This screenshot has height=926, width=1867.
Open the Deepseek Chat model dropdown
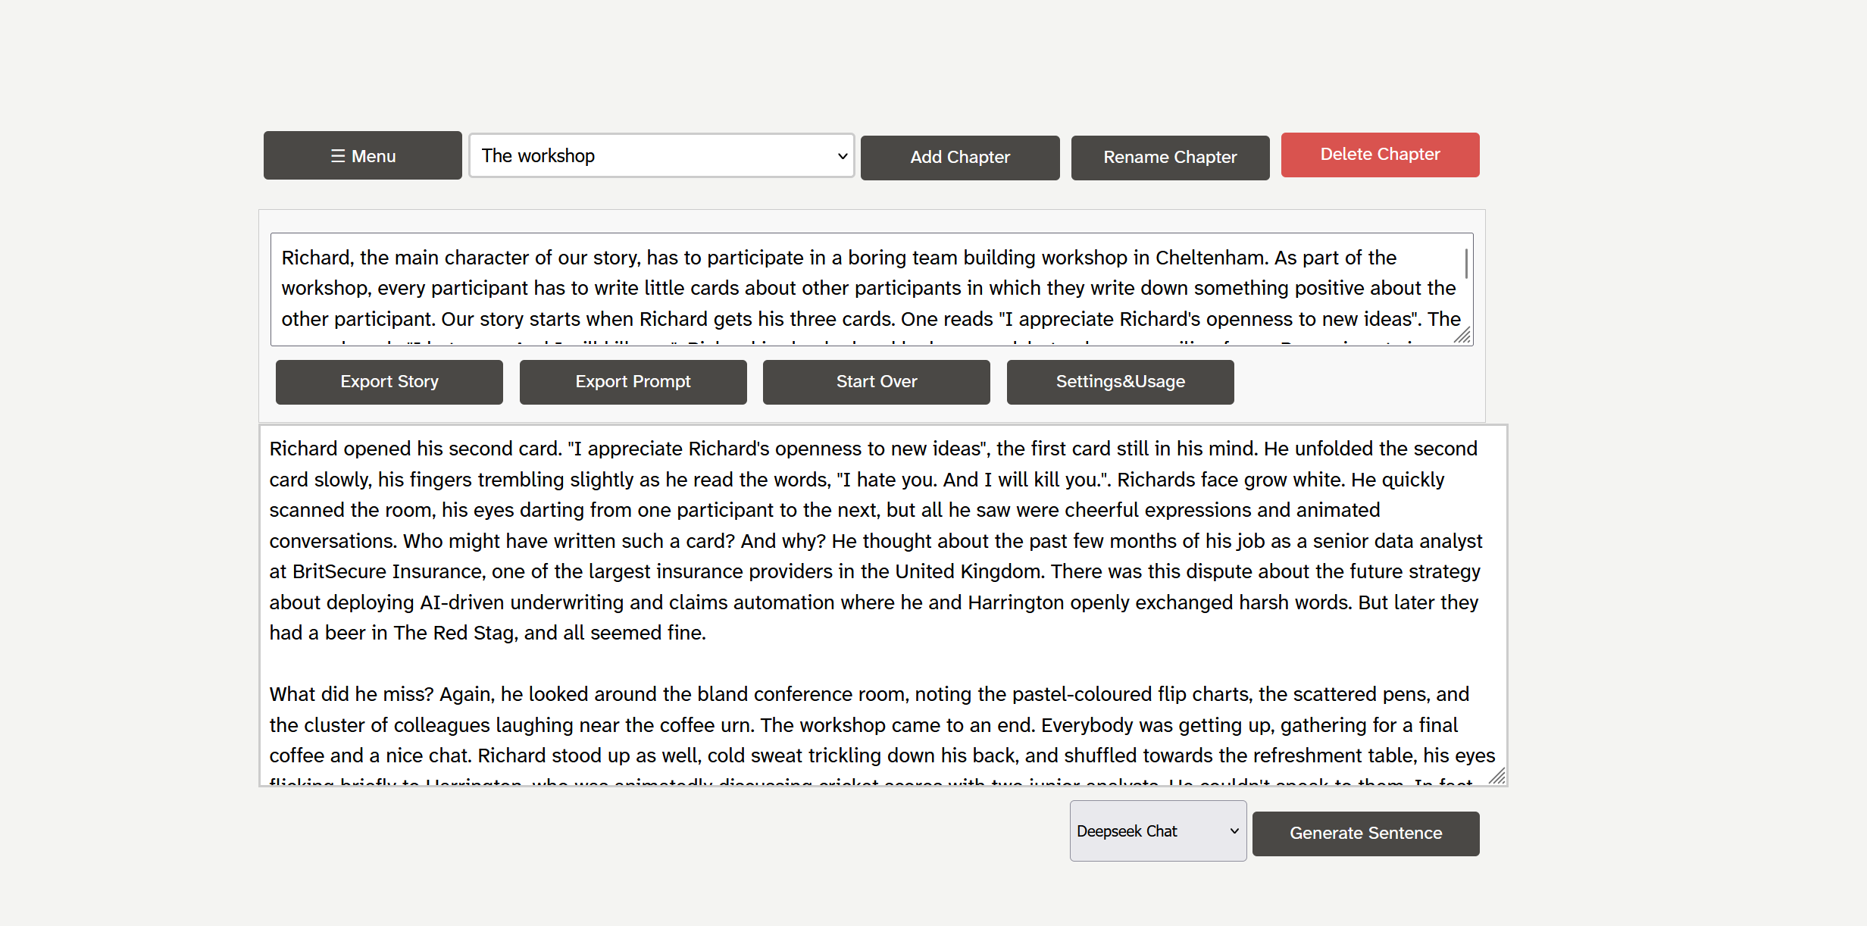click(1157, 831)
